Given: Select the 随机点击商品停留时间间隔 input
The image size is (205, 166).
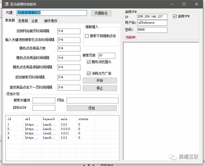Looking at the screenshot, I should tap(69, 67).
